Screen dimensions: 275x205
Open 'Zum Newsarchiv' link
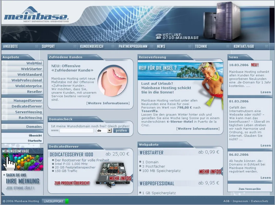click(250, 189)
